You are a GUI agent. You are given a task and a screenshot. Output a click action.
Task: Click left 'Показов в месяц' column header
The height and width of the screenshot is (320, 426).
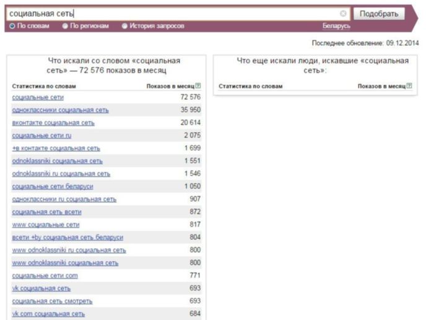170,86
